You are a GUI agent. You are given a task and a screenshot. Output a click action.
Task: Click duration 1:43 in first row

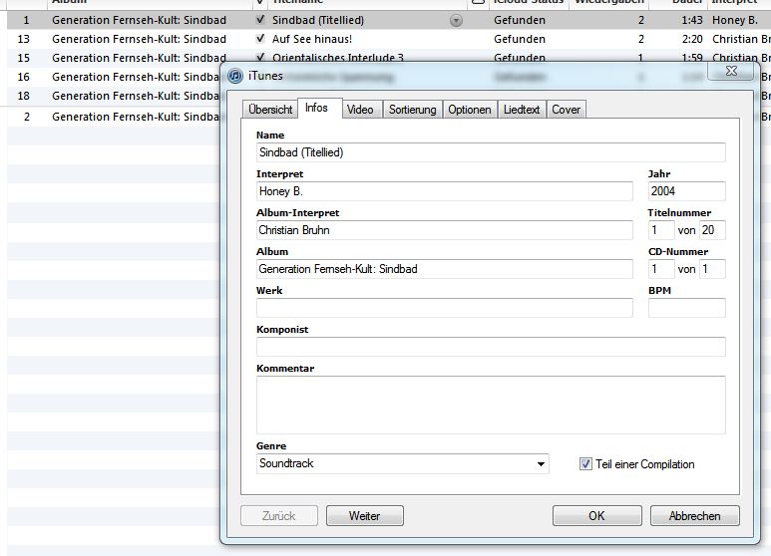pyautogui.click(x=692, y=20)
